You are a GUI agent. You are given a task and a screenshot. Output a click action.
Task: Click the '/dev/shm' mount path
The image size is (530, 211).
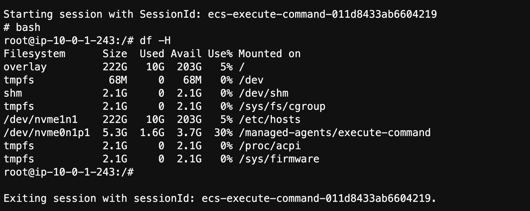pos(264,93)
